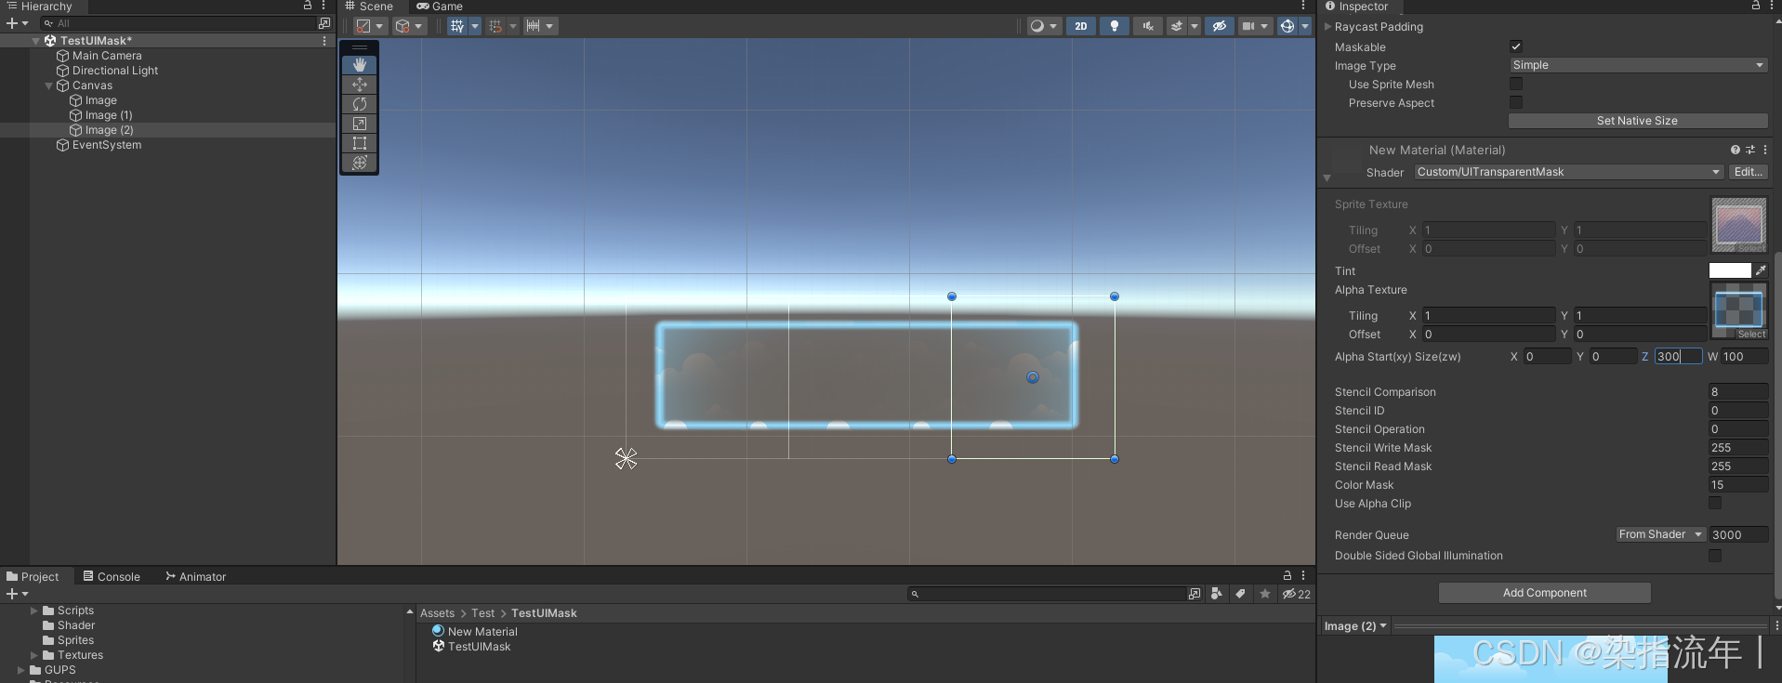Select the Transform tool
This screenshot has height=683, width=1782.
(360, 163)
